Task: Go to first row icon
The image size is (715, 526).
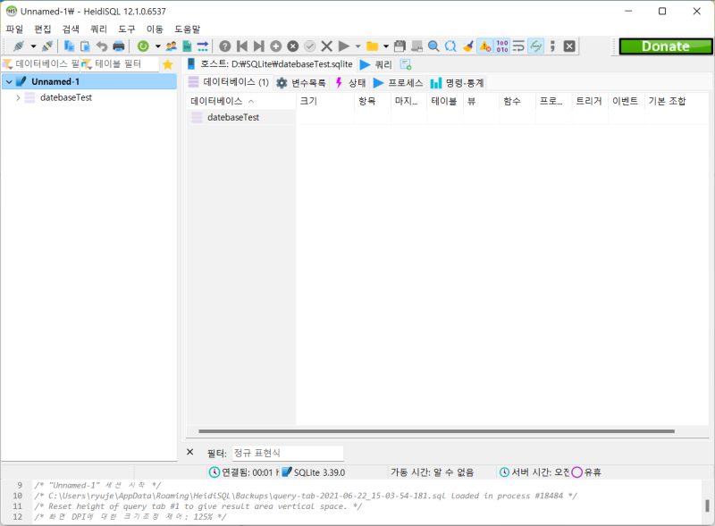Action: pos(242,46)
